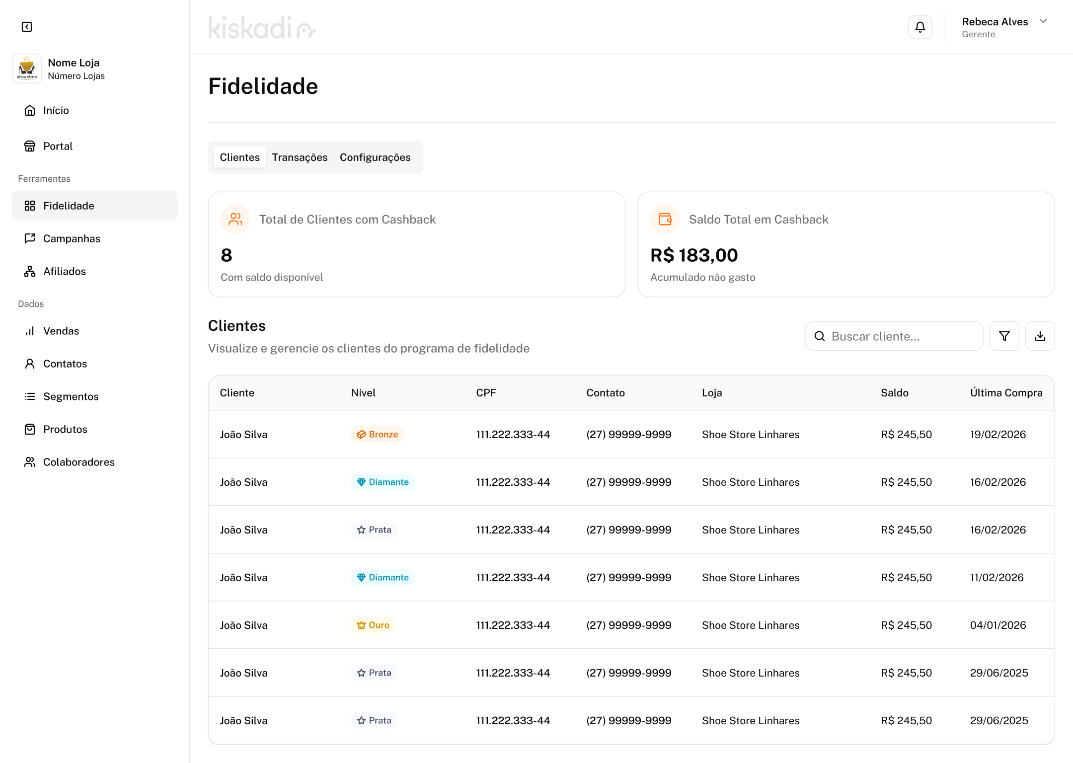This screenshot has width=1073, height=763.
Task: Go to Início in the sidebar
Action: (x=95, y=110)
